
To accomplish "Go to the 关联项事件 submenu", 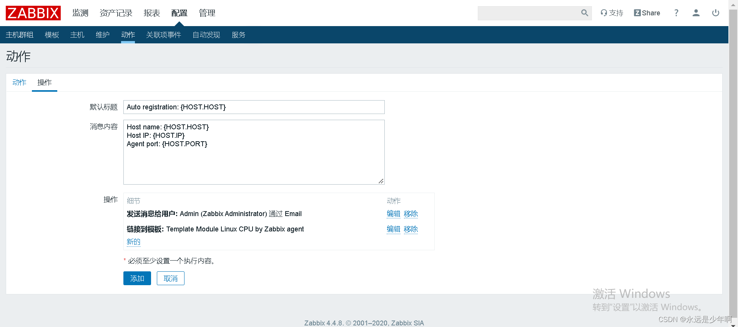I will click(164, 35).
